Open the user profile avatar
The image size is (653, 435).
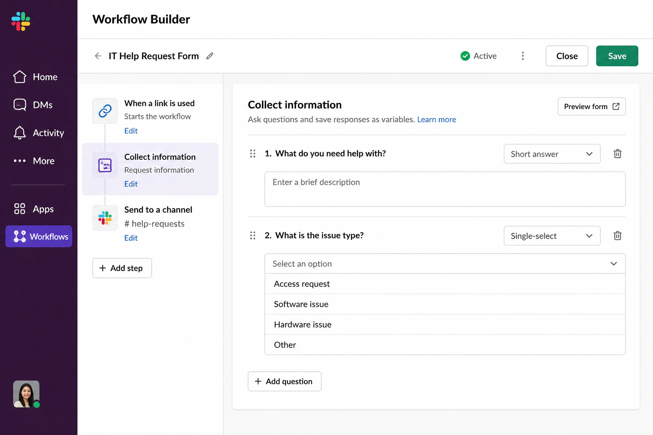pos(26,394)
